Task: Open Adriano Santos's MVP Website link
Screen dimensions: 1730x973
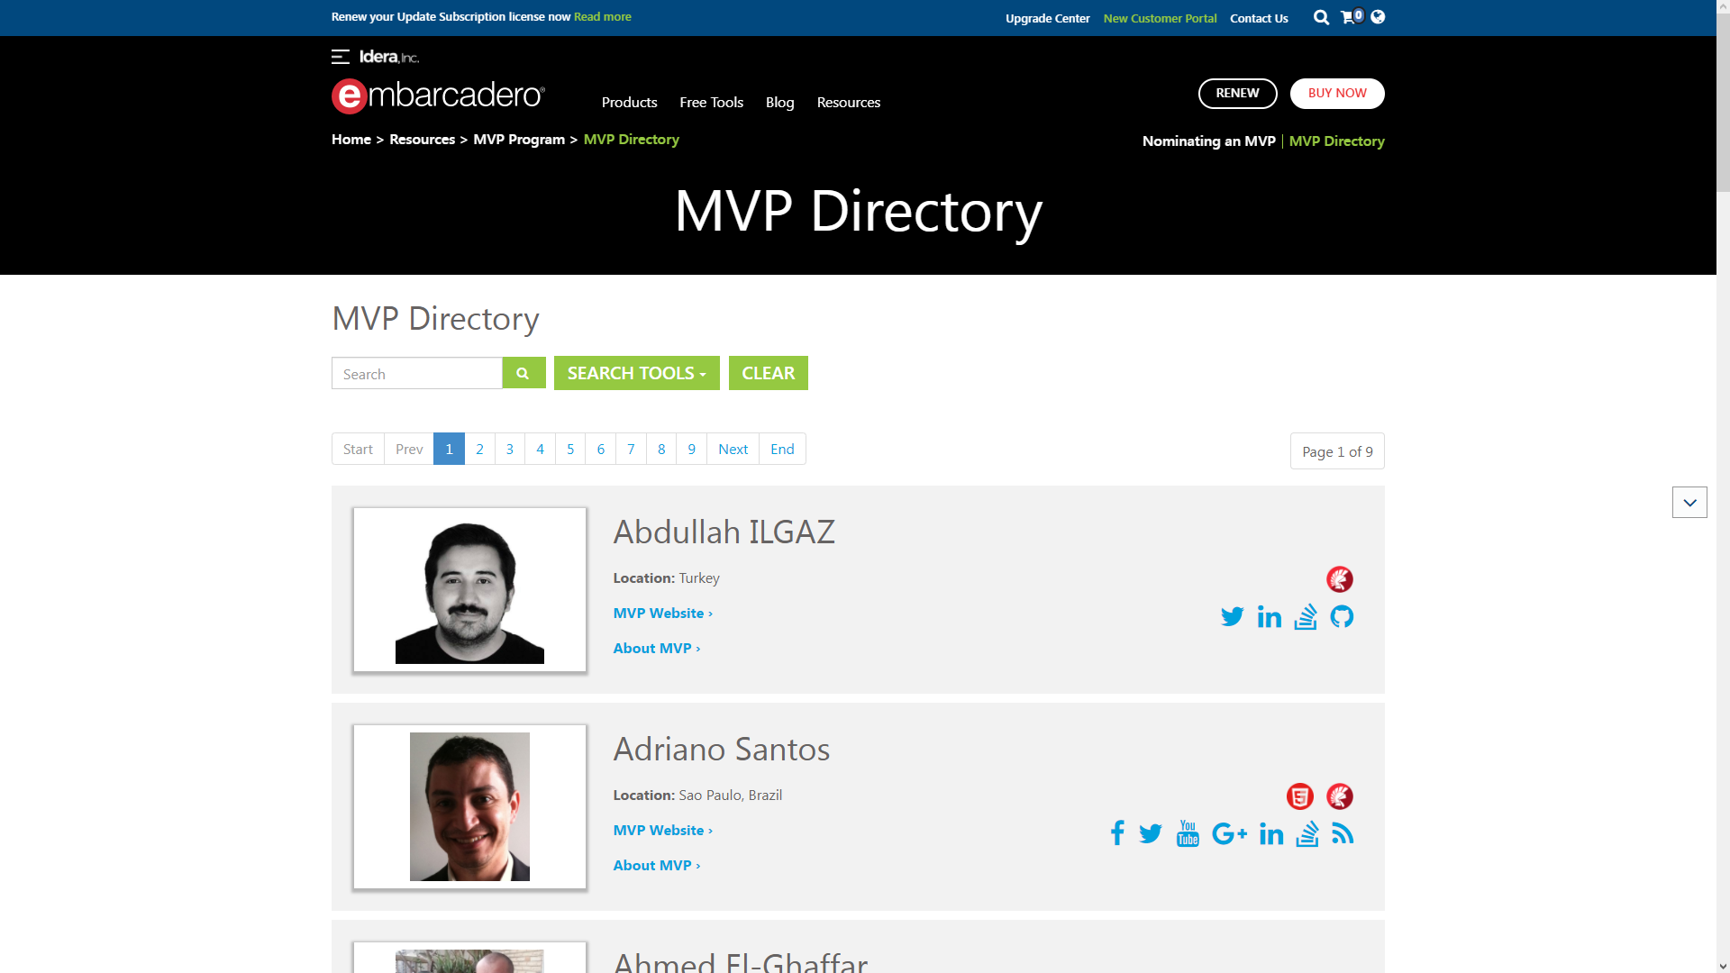Action: 663,830
